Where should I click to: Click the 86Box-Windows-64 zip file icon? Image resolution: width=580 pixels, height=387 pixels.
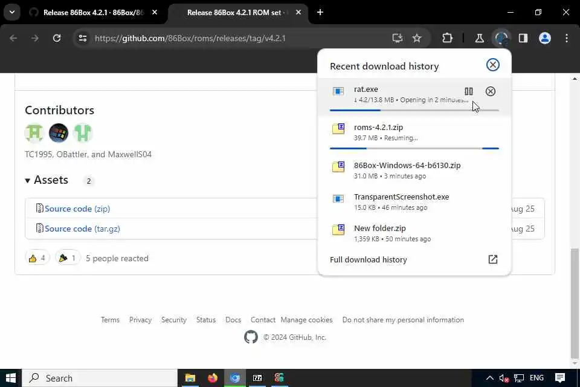coord(338,167)
